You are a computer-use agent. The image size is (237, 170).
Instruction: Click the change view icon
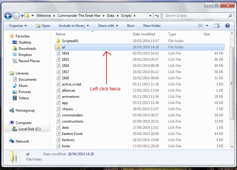tap(201, 26)
